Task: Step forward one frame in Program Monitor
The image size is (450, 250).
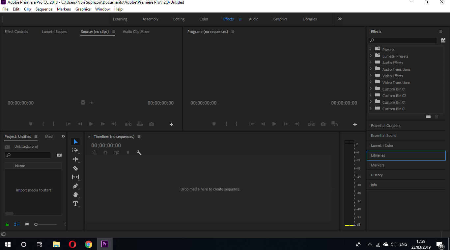Action: (x=286, y=124)
